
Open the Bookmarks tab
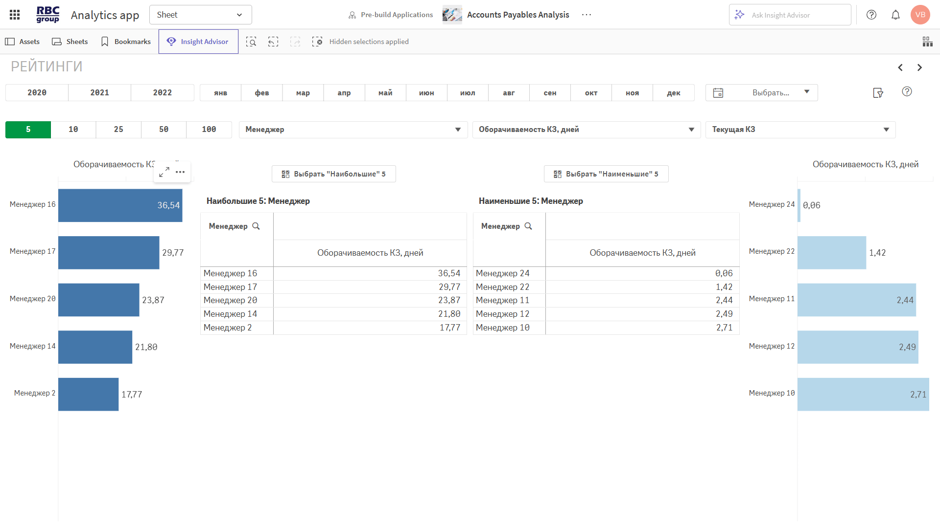(125, 42)
